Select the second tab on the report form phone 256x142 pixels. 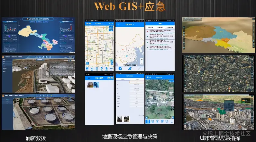(x=137, y=79)
